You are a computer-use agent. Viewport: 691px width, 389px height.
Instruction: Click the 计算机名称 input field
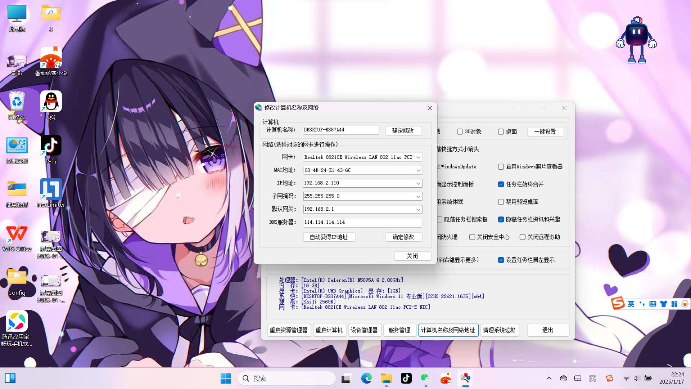pyautogui.click(x=340, y=130)
